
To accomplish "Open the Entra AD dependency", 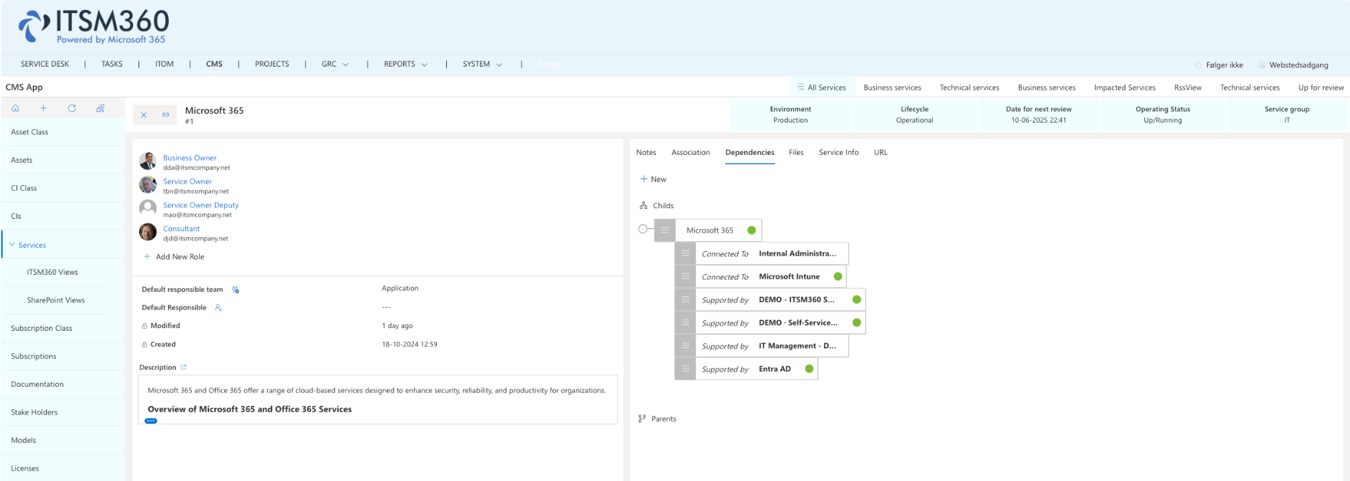I will (775, 369).
